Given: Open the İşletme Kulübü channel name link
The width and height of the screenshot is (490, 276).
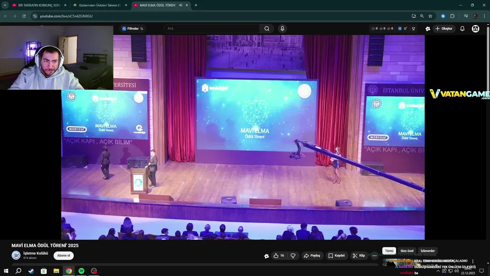Looking at the screenshot, I should pos(36,253).
